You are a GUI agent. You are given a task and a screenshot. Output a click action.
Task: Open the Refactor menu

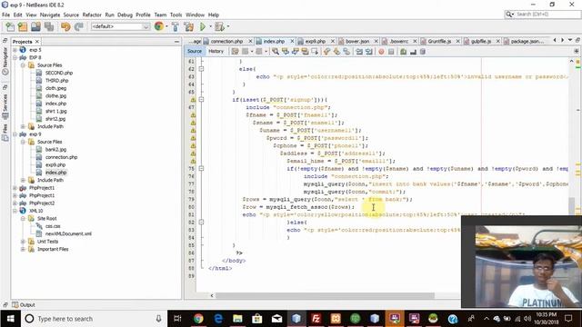[x=92, y=15]
